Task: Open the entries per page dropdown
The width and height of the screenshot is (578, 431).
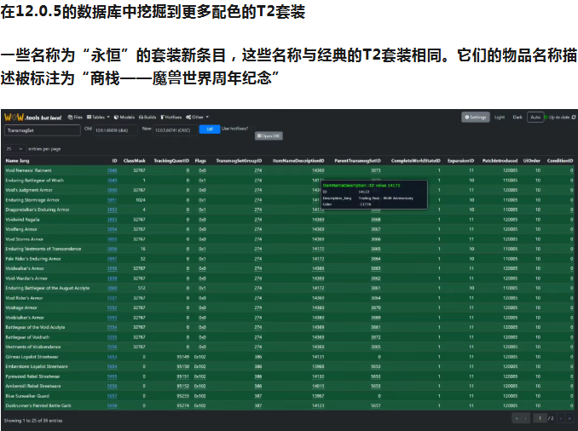Action: [x=14, y=148]
